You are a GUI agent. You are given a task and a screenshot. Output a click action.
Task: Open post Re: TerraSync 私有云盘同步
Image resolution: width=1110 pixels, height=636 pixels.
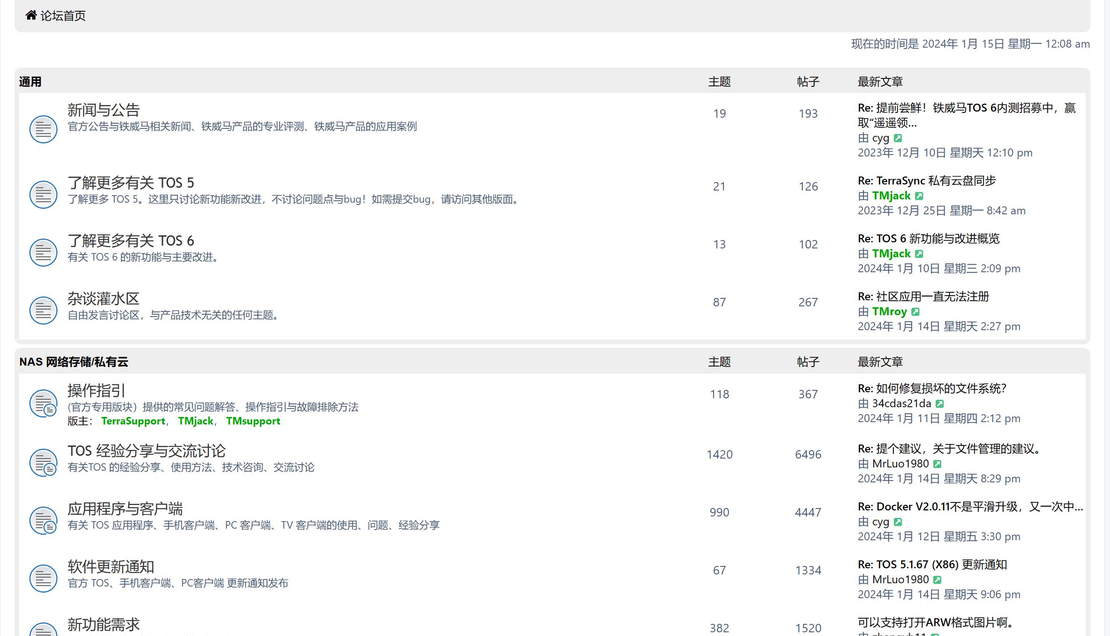tap(927, 181)
